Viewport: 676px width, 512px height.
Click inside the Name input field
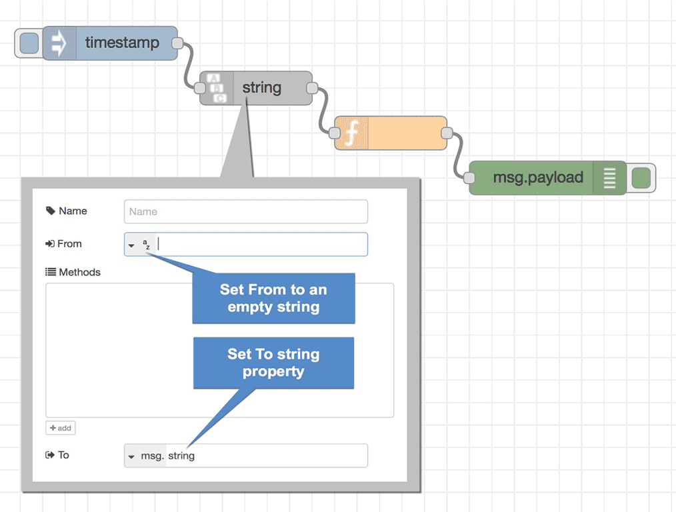[245, 211]
